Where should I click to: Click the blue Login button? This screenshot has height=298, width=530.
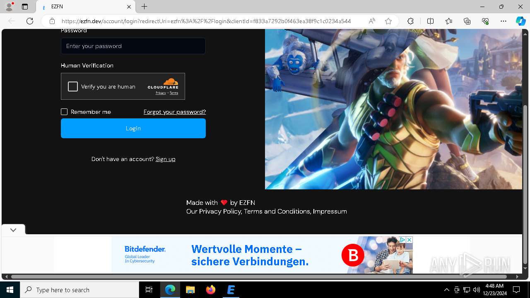[x=133, y=128]
